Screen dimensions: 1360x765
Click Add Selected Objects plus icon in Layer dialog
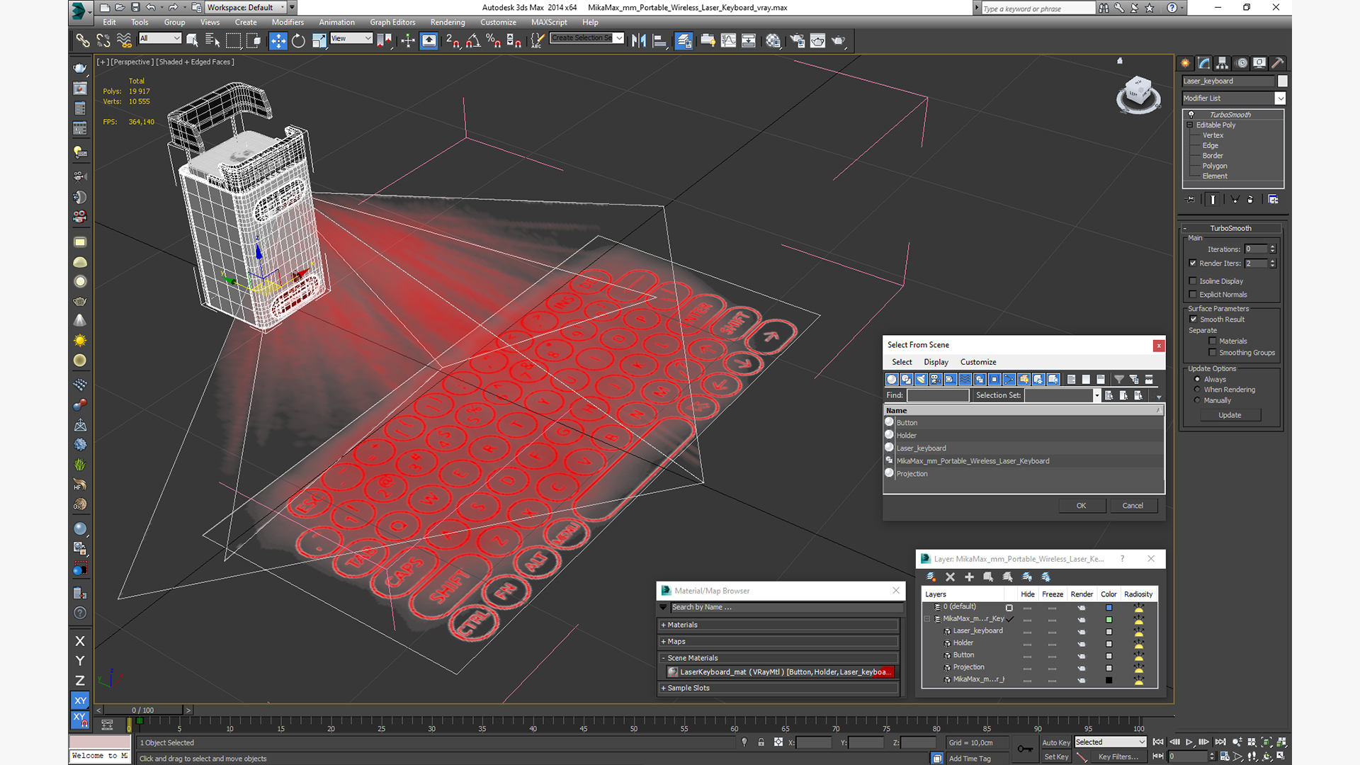point(969,577)
